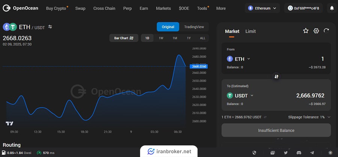Select 1W chart range
Screen dimensions: 338x157
[x=161, y=38]
